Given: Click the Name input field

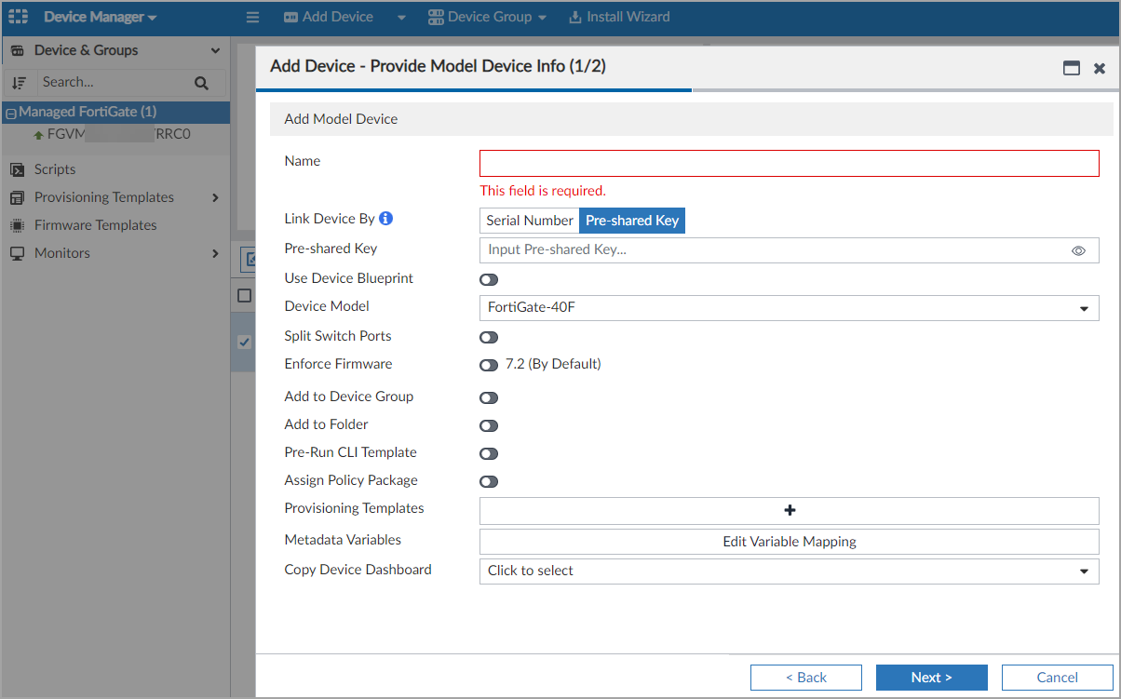Looking at the screenshot, I should (789, 164).
